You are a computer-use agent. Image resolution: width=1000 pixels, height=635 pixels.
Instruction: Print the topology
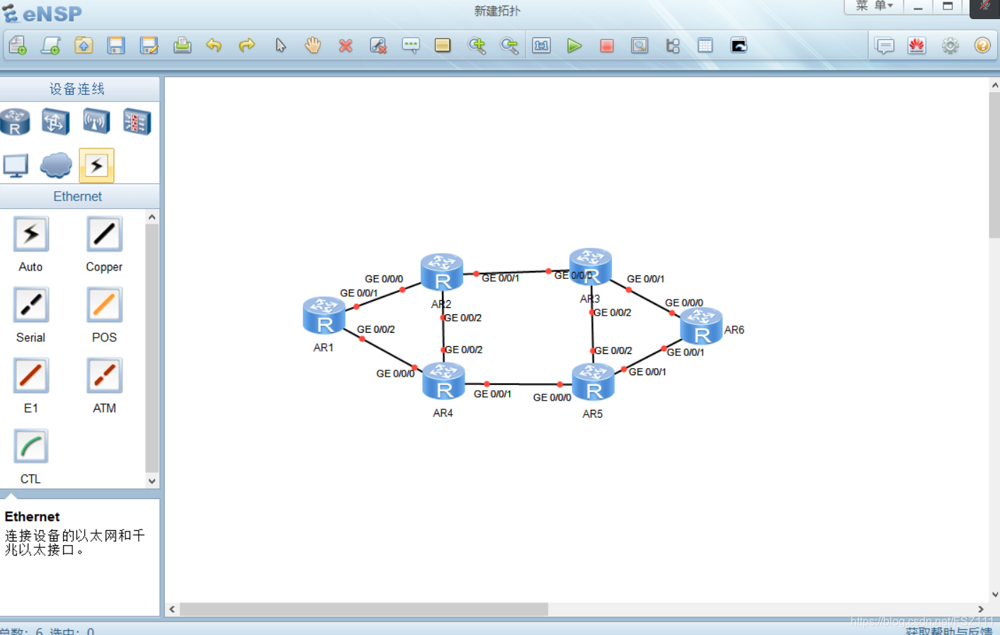[x=183, y=46]
